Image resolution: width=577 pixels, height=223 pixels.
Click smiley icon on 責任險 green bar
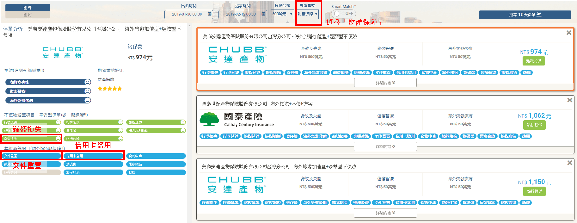tap(121, 130)
